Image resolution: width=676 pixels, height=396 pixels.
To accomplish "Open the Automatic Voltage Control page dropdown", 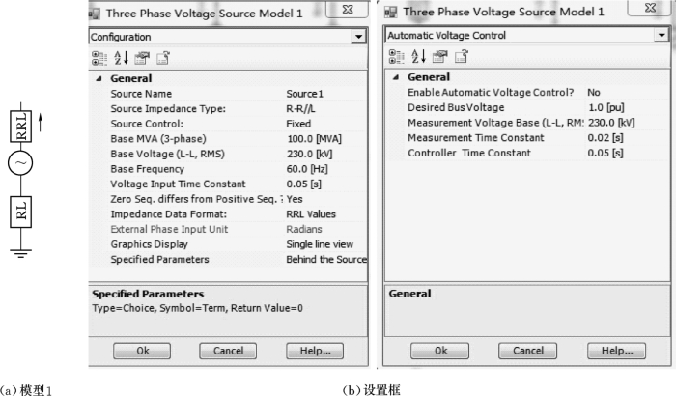I will [x=662, y=36].
